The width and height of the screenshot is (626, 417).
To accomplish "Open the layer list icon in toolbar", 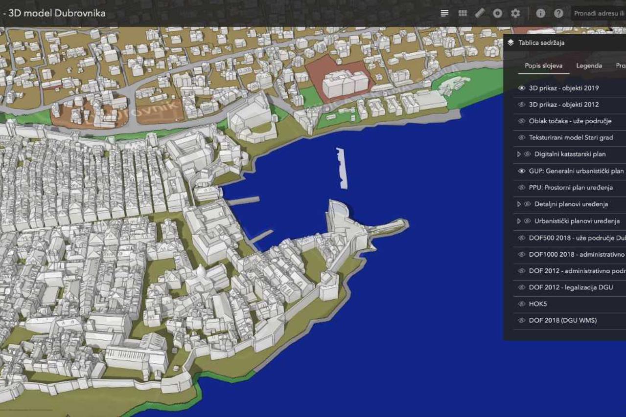I will [444, 13].
